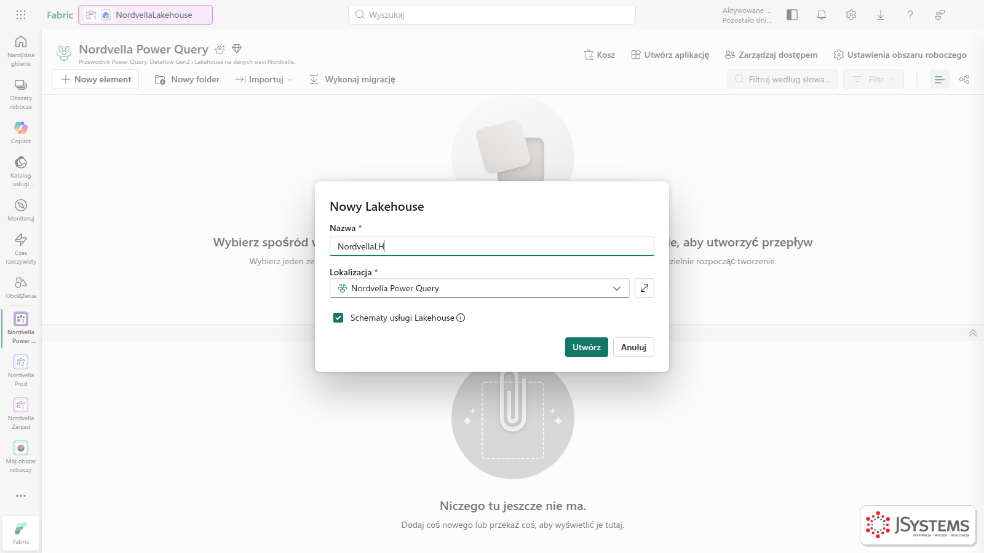984x553 pixels.
Task: Collapse the task flow panel chevrons
Action: 973,333
